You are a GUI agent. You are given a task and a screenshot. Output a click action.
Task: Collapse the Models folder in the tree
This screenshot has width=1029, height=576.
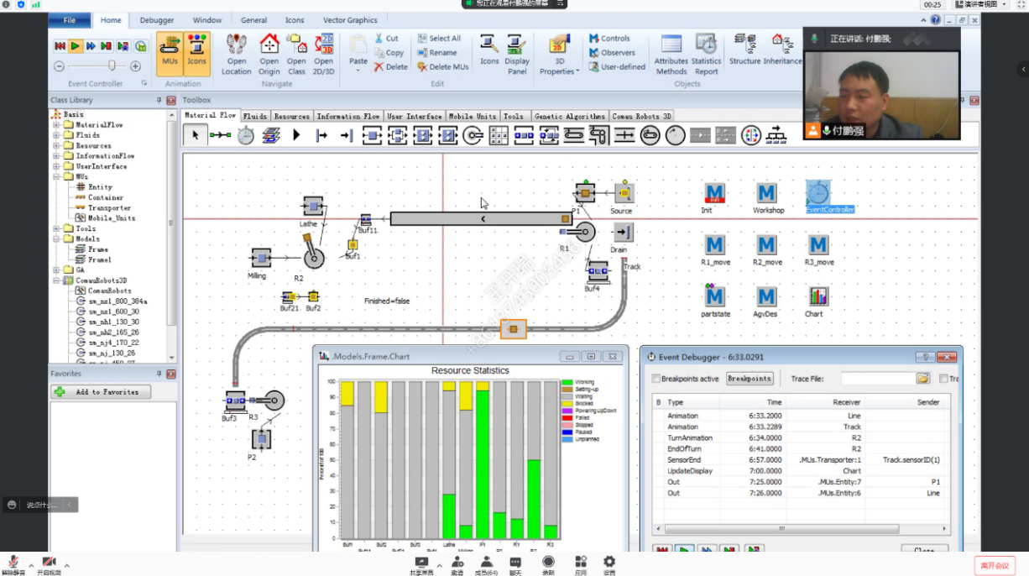56,239
